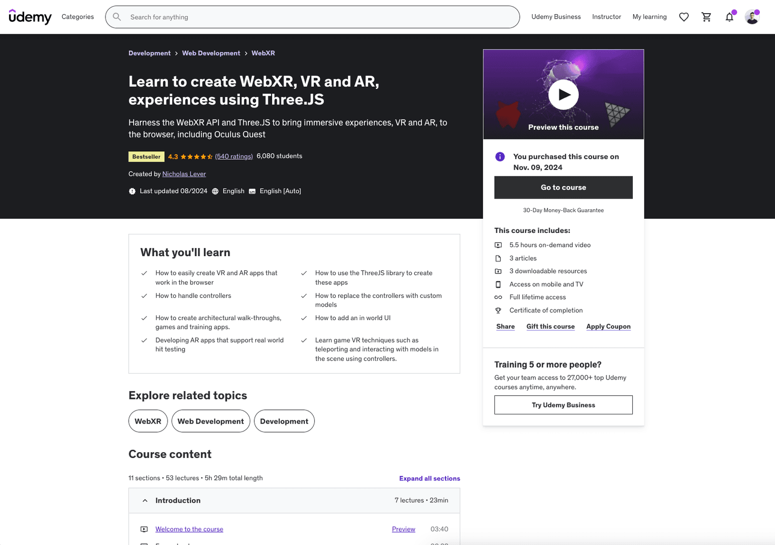
Task: Select the Web Development topic pill
Action: tap(210, 421)
